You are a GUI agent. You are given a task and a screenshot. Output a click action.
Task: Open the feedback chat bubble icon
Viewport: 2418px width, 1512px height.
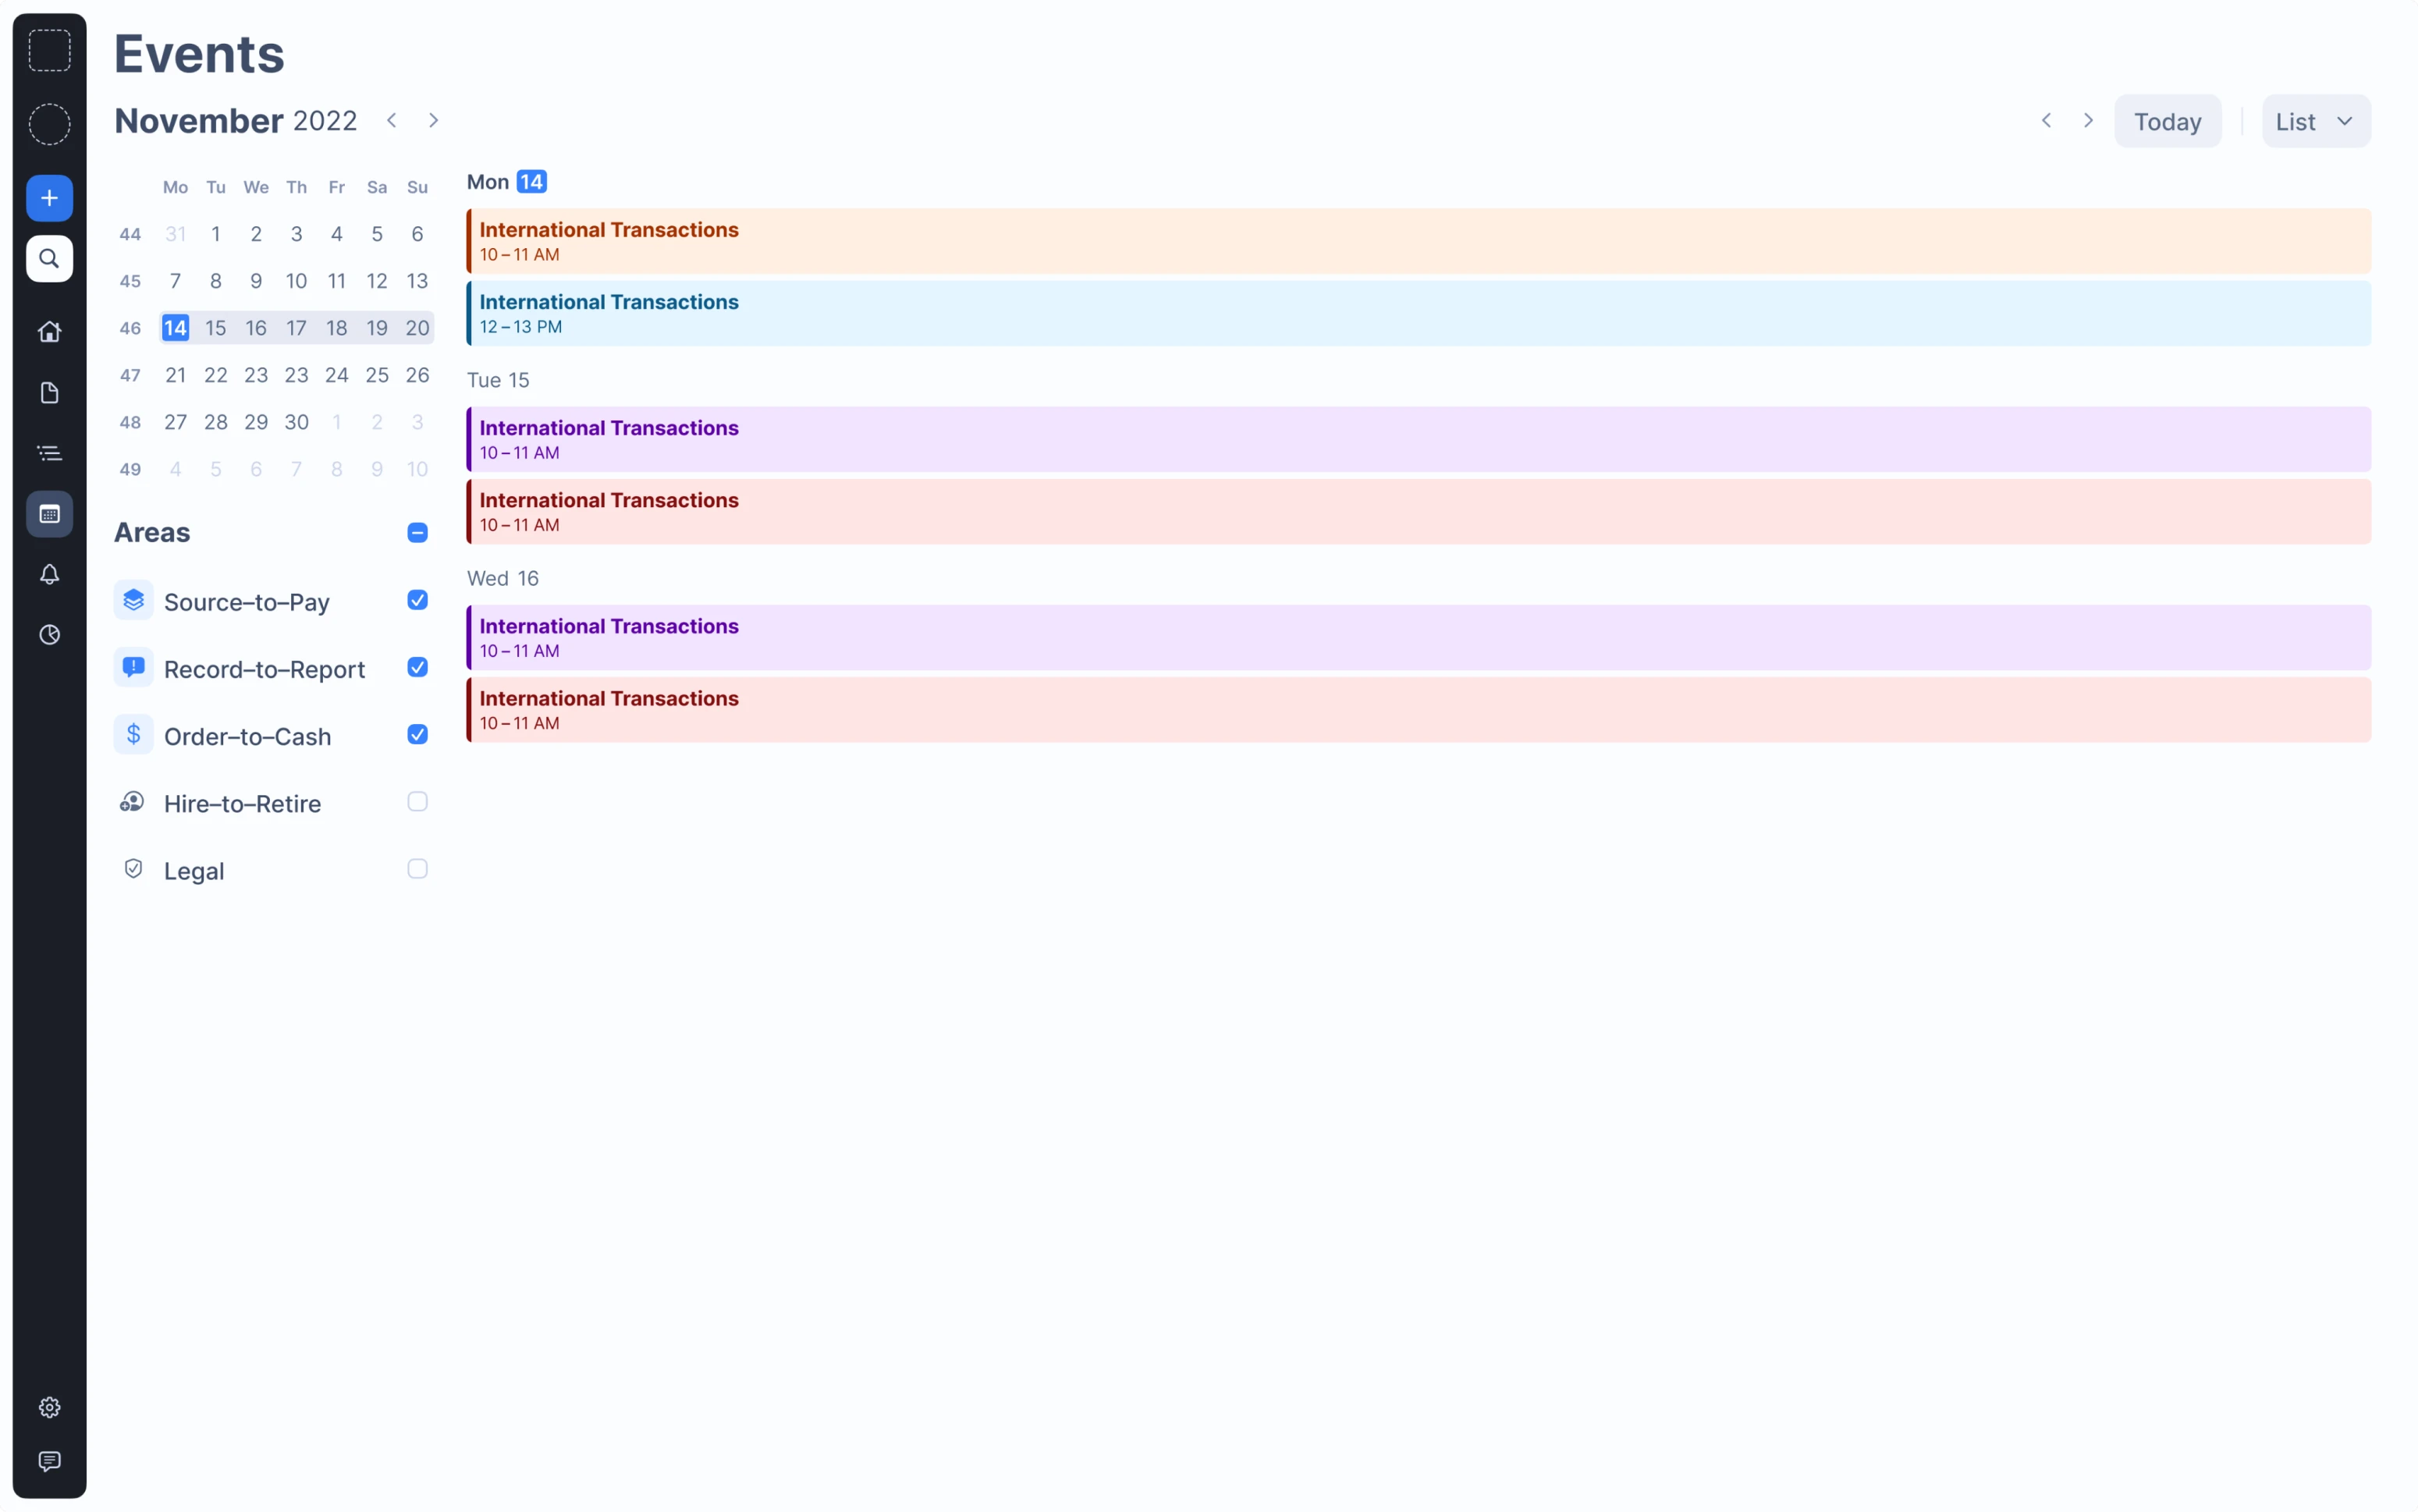tap(49, 1461)
